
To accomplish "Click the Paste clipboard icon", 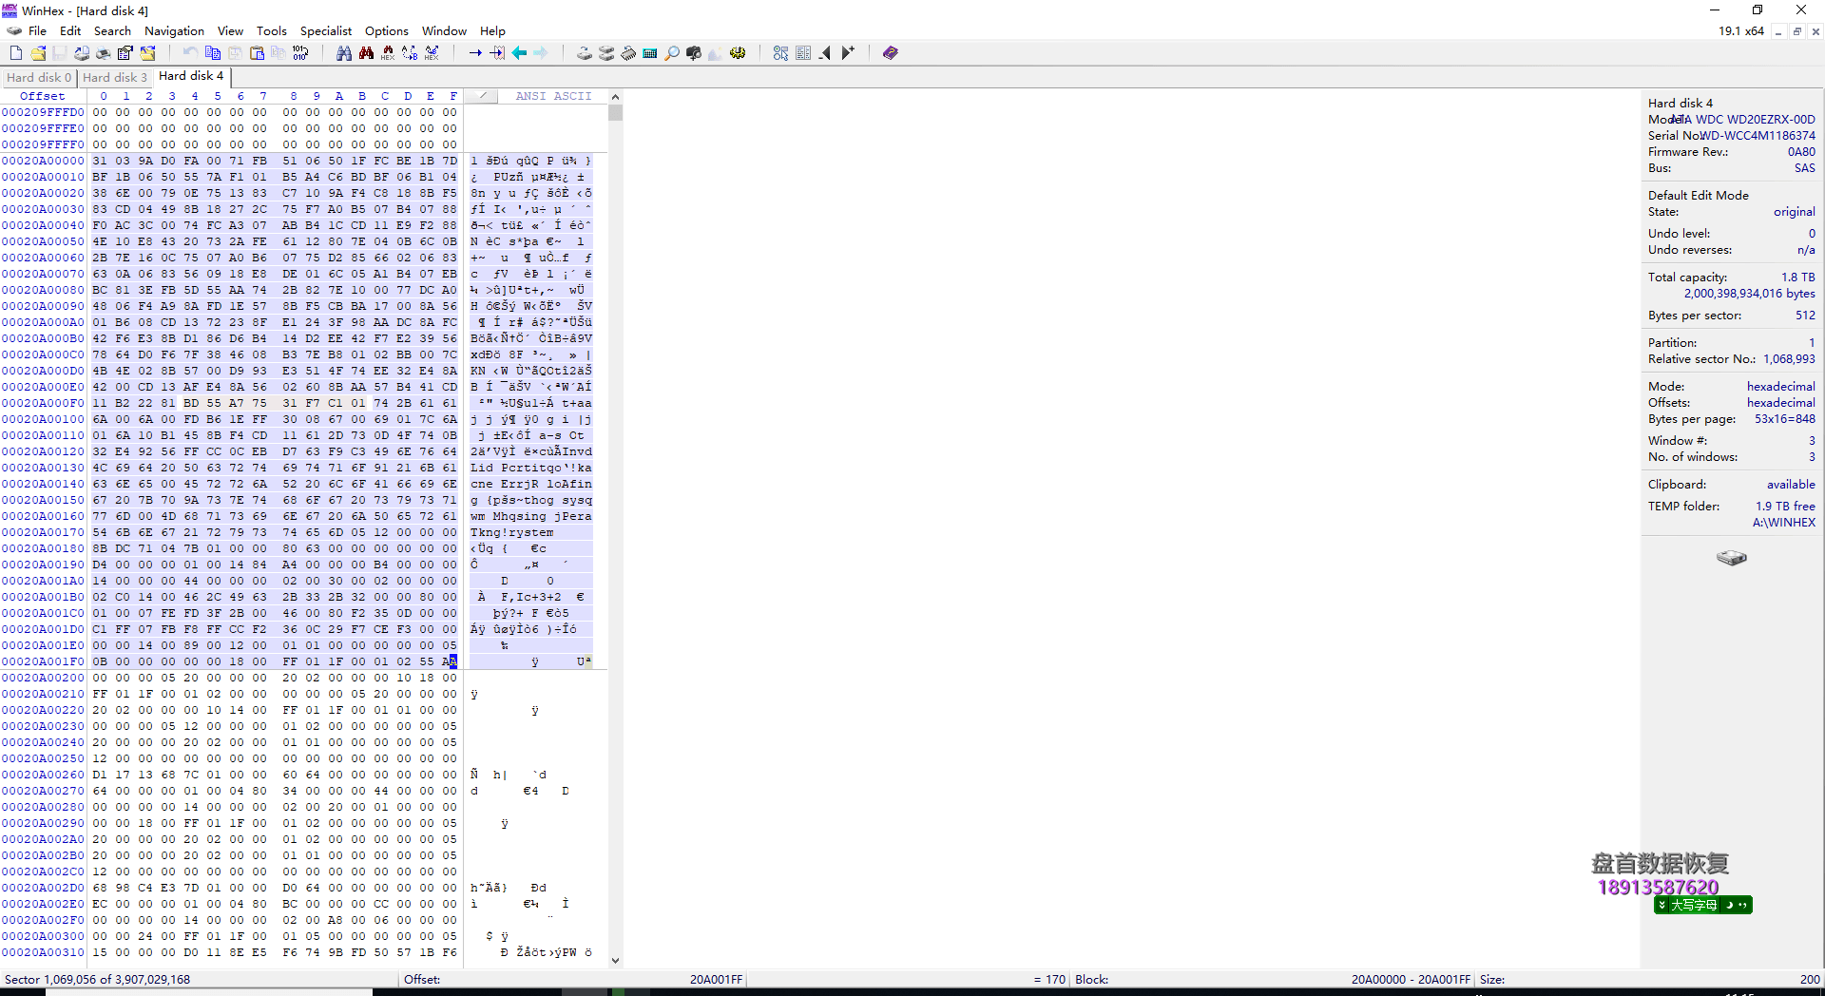I will pyautogui.click(x=257, y=53).
